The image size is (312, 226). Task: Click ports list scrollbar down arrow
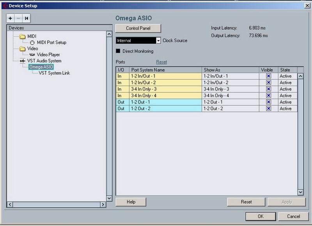[300, 192]
